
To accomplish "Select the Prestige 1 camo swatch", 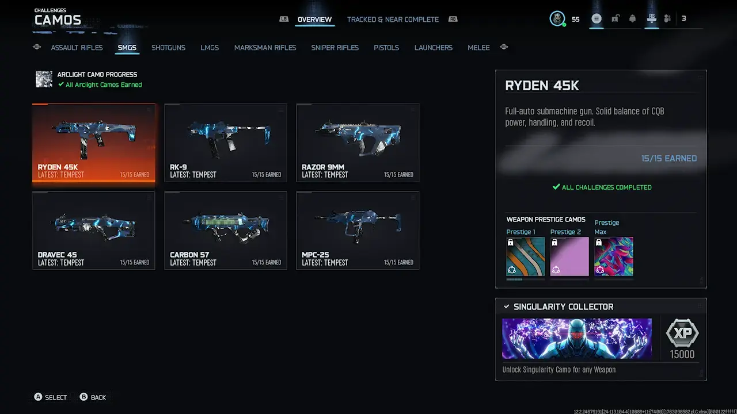I will 526,257.
